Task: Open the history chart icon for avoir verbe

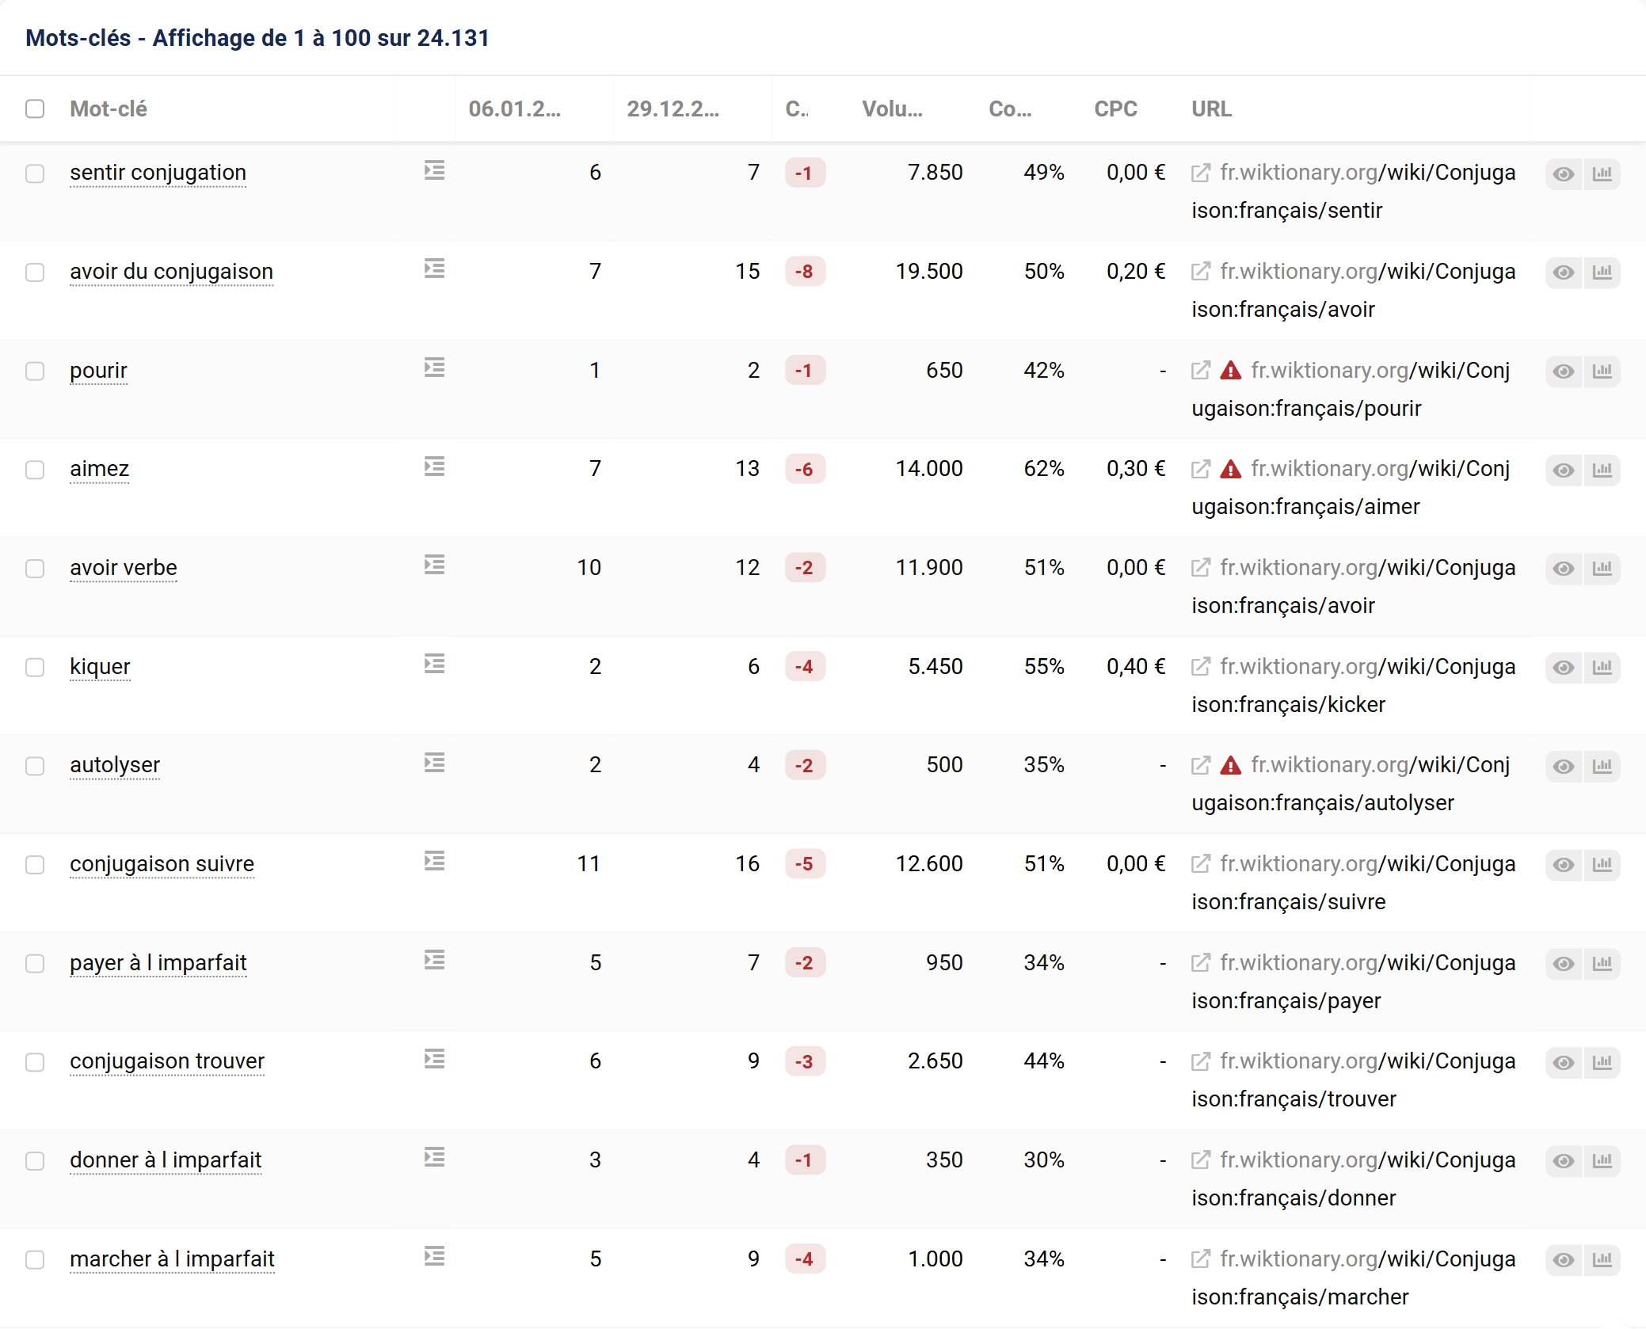Action: click(x=1603, y=569)
